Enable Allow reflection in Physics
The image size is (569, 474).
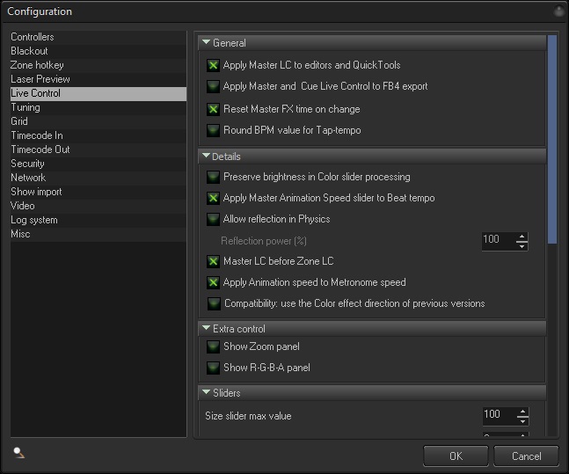(213, 220)
